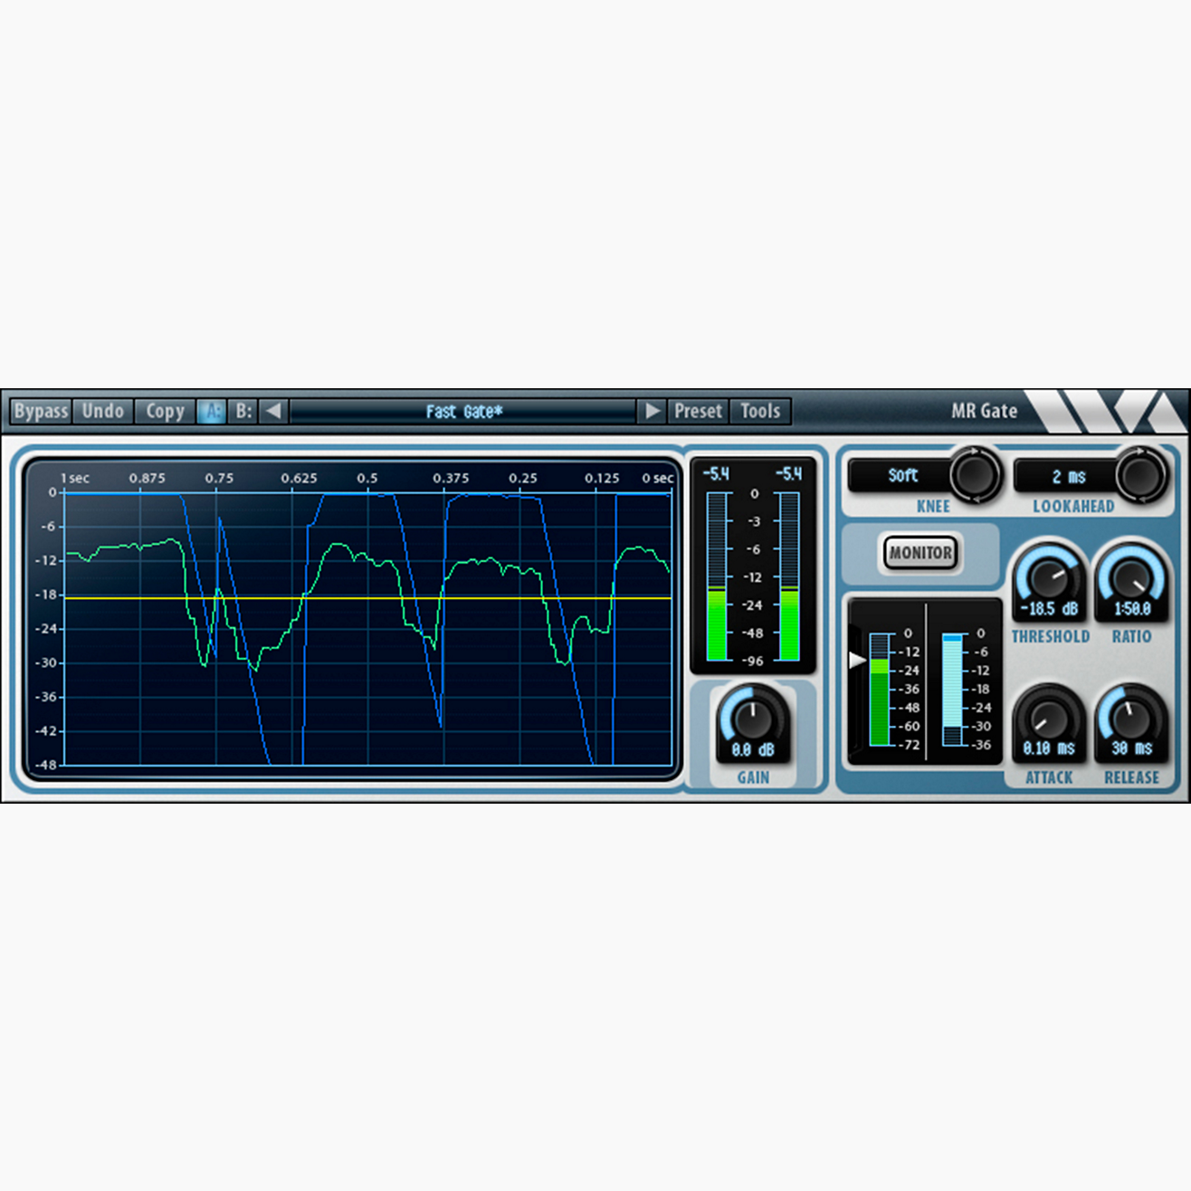Go to previous preset with left arrow

point(273,411)
